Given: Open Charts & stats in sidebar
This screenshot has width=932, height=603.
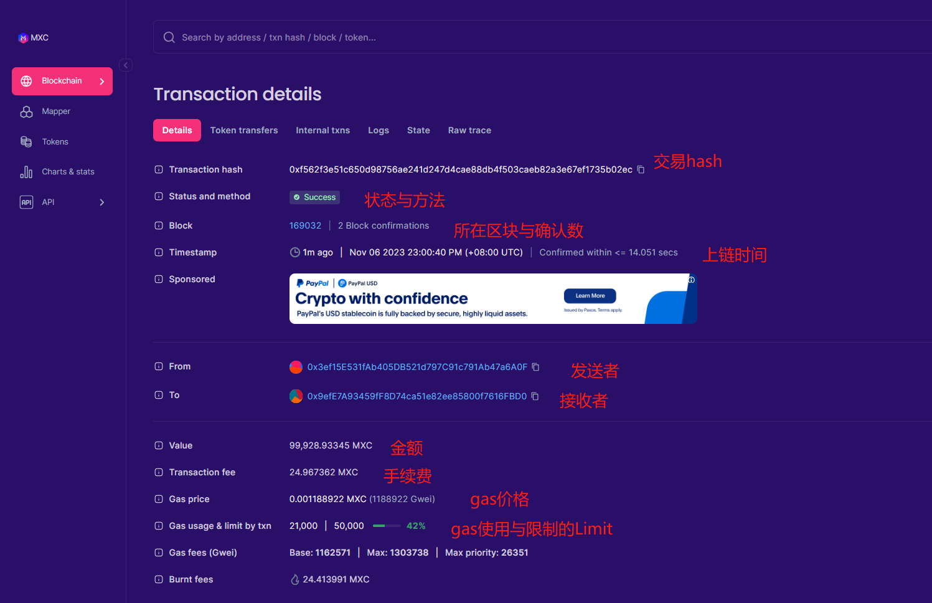Looking at the screenshot, I should point(68,172).
